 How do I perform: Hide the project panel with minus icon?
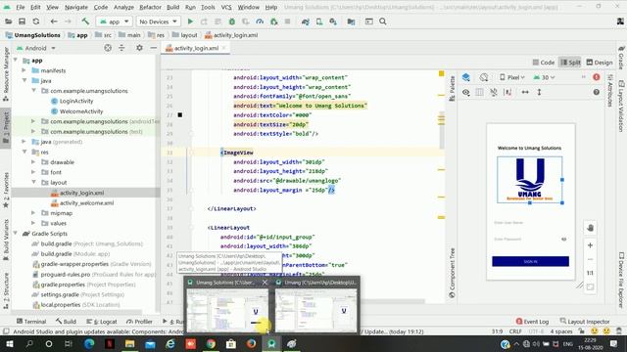click(153, 48)
